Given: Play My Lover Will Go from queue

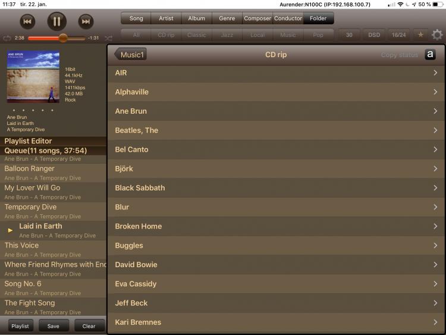Looking at the screenshot, I should click(x=53, y=192).
